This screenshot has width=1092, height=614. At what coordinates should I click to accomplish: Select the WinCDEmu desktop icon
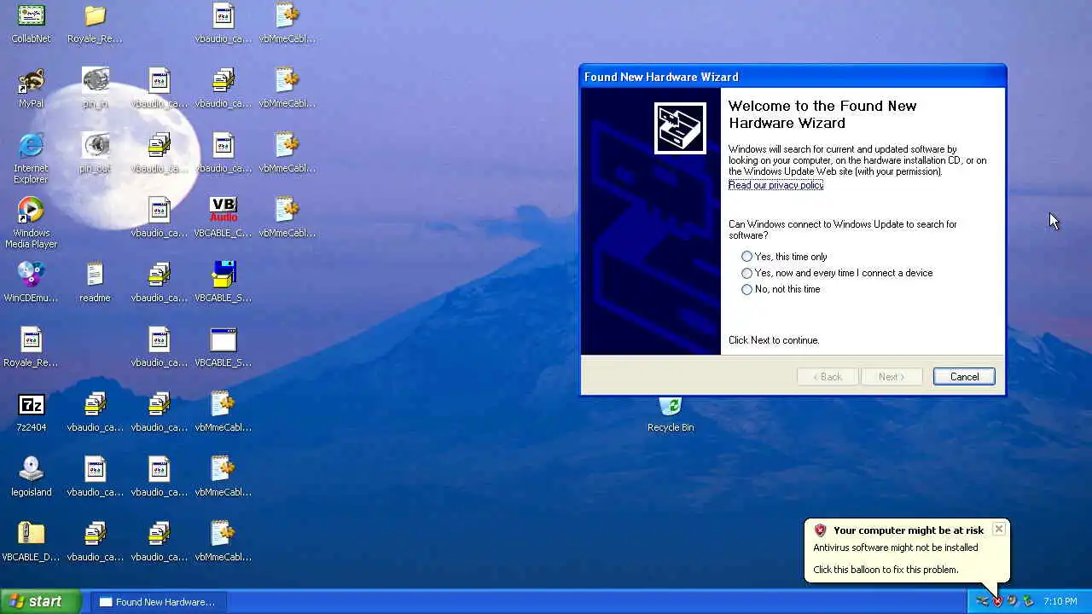click(31, 282)
